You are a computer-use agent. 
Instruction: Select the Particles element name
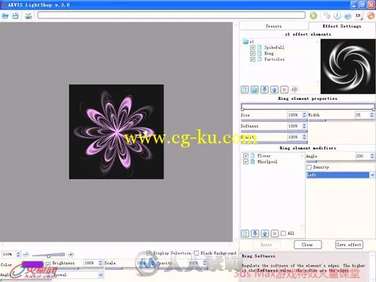pos(275,59)
